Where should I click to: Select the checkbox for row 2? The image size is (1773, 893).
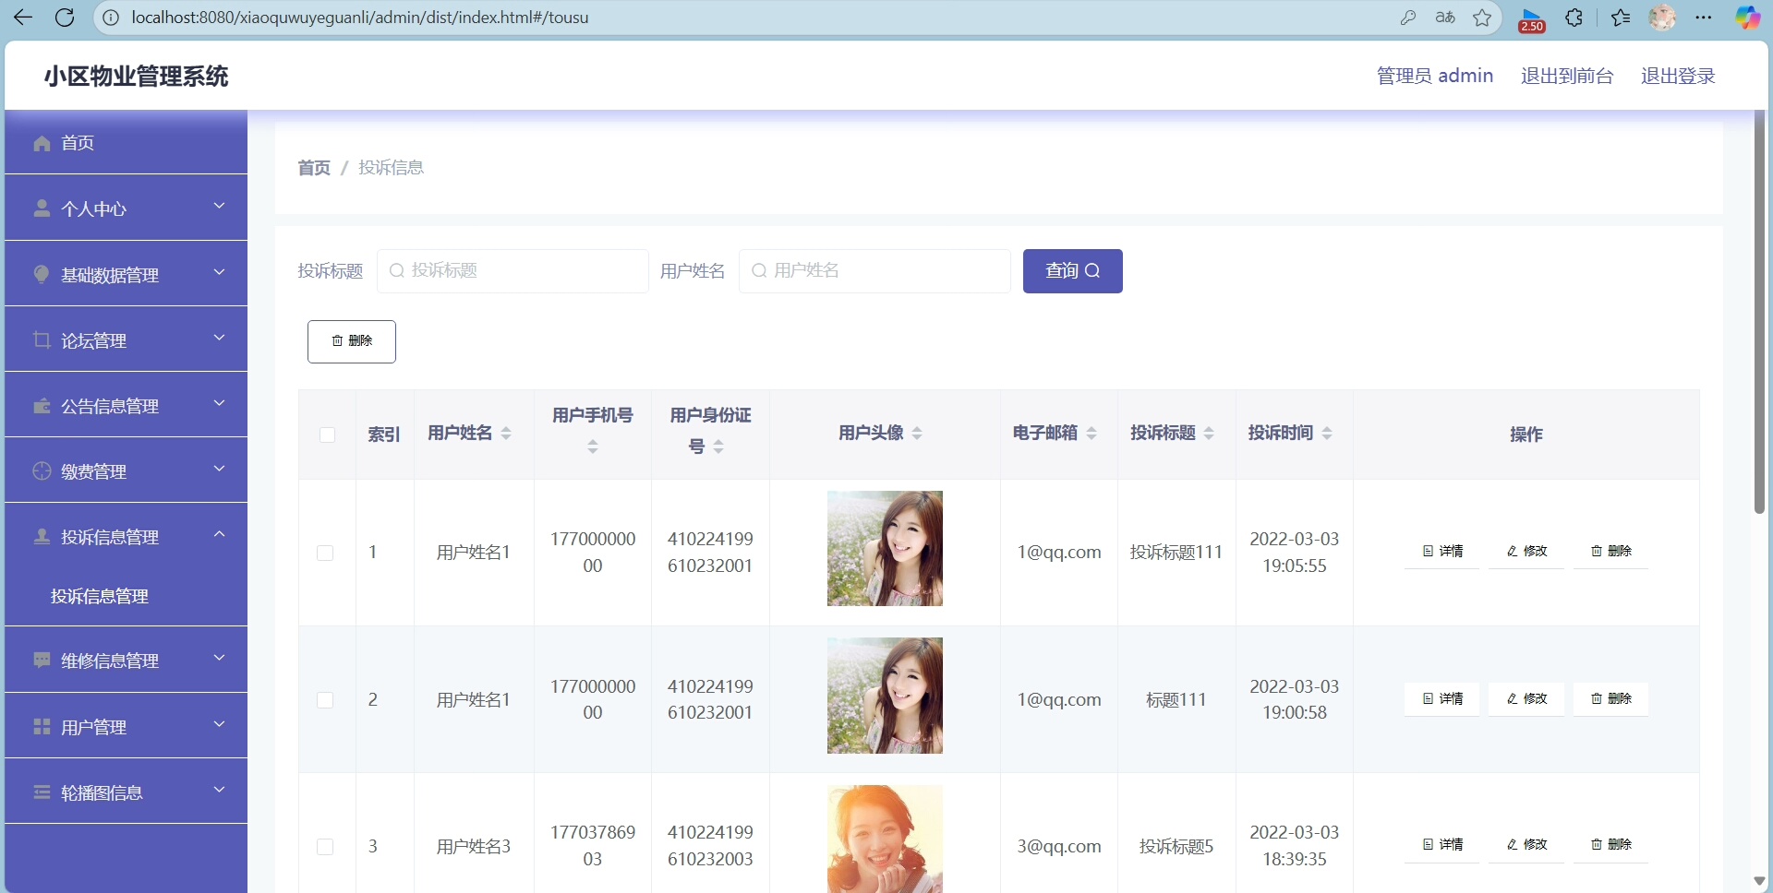325,700
